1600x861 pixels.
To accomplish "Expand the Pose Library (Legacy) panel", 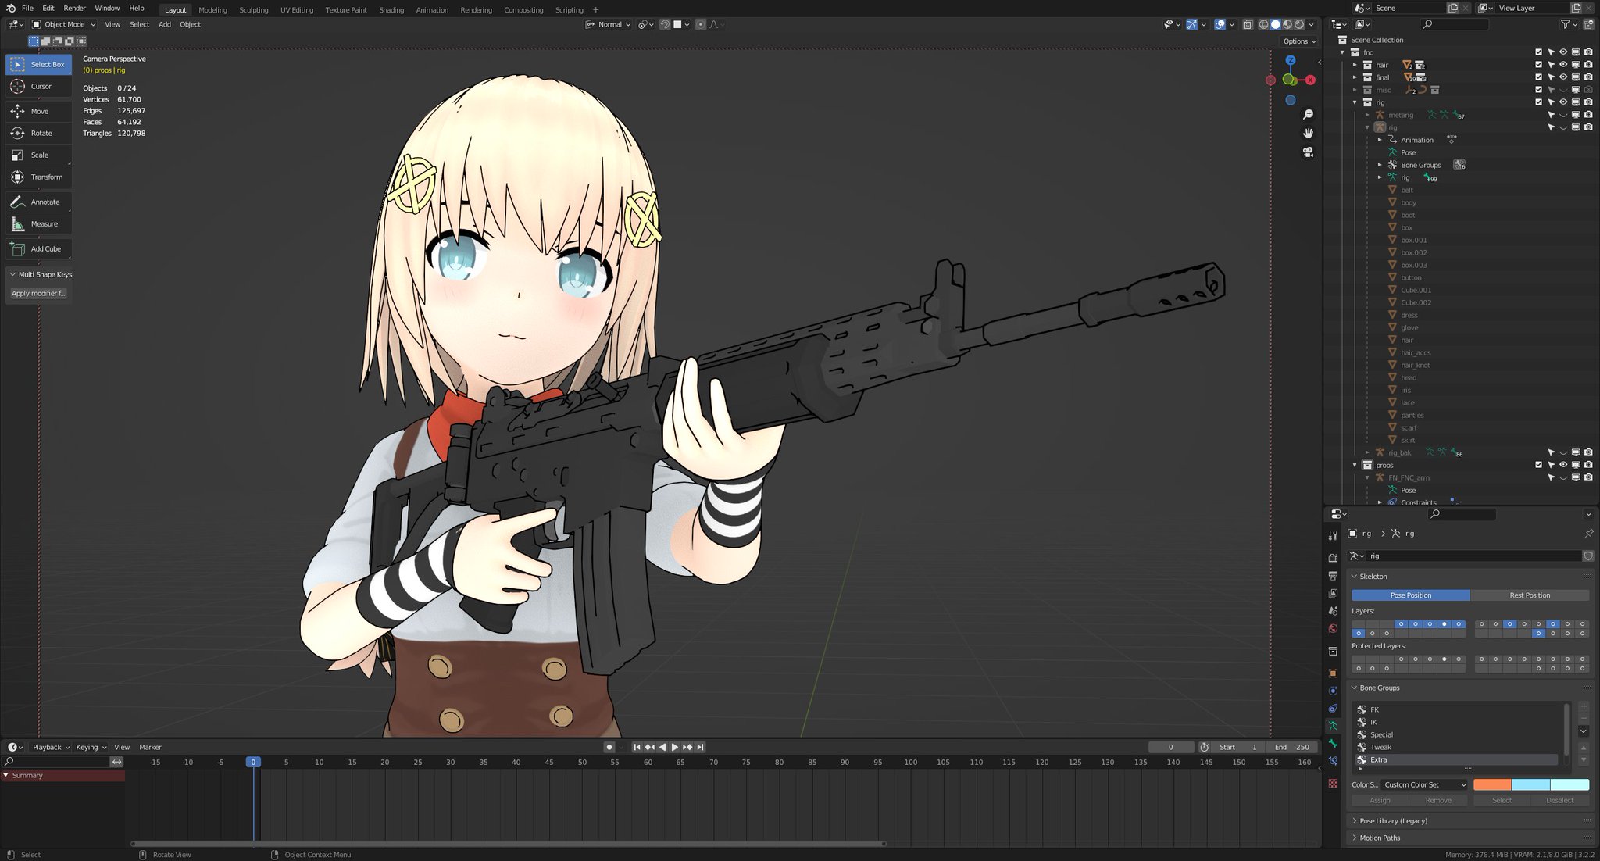I will click(1392, 821).
